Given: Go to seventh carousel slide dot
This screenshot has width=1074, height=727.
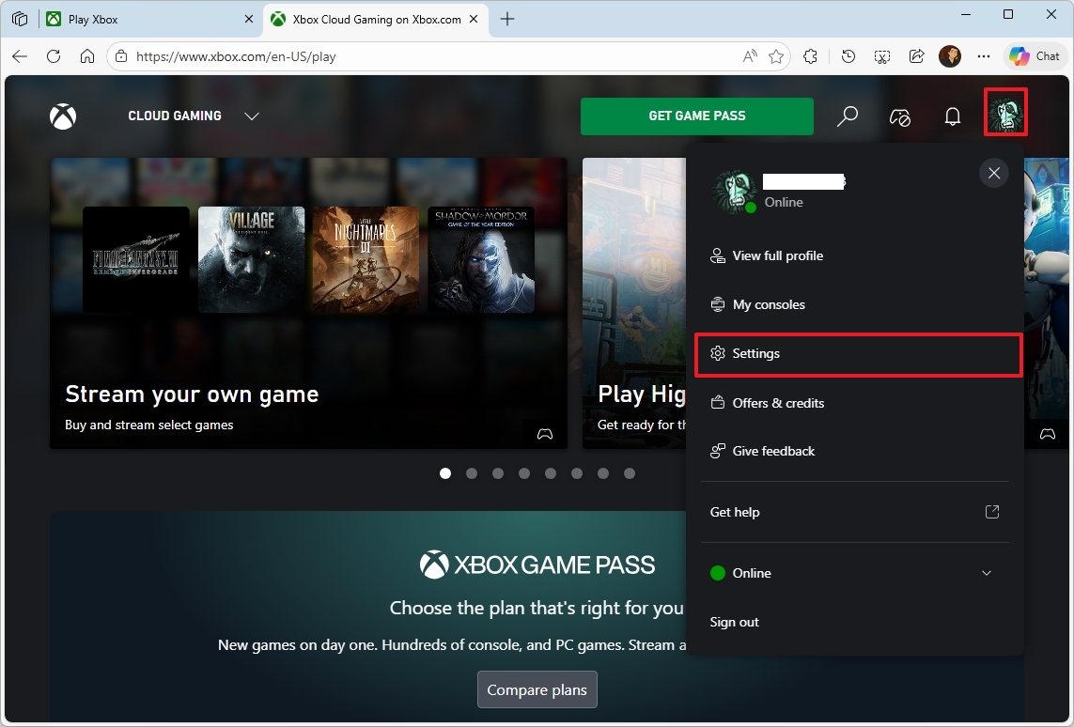Looking at the screenshot, I should (x=602, y=473).
